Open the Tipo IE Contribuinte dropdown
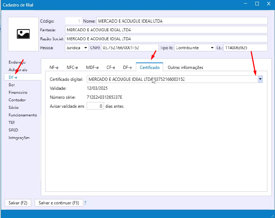 coord(212,48)
